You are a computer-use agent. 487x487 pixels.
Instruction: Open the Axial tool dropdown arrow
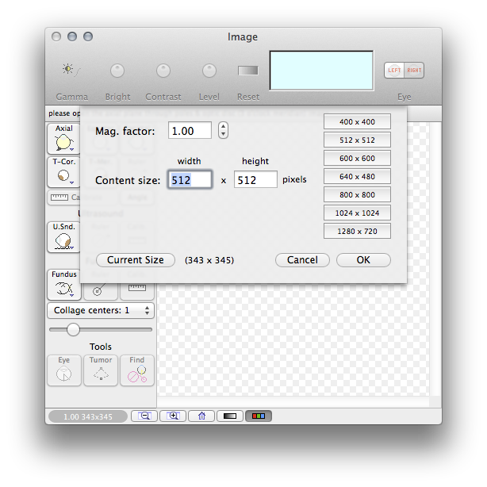pyautogui.click(x=71, y=150)
